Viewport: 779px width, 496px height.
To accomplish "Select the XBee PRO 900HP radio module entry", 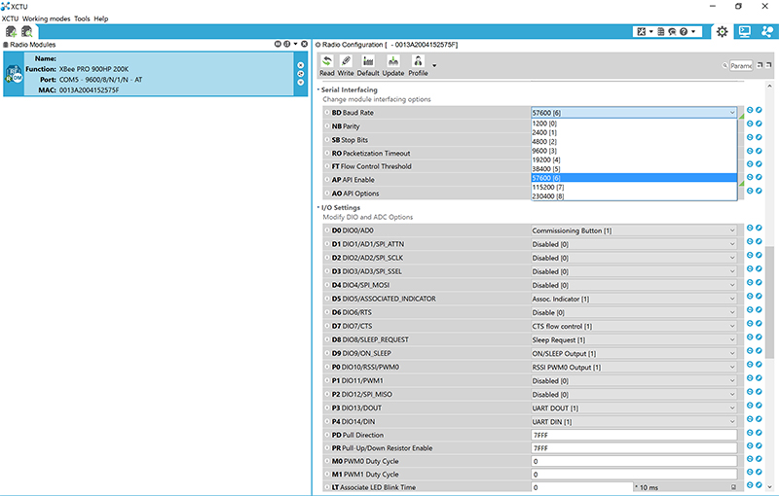I will (x=156, y=74).
